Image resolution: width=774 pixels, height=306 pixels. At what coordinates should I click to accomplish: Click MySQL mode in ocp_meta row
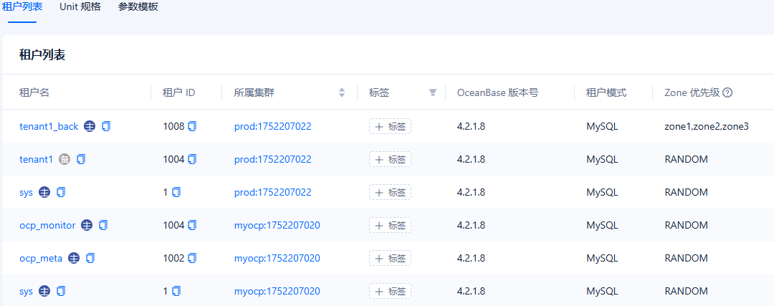(x=602, y=258)
